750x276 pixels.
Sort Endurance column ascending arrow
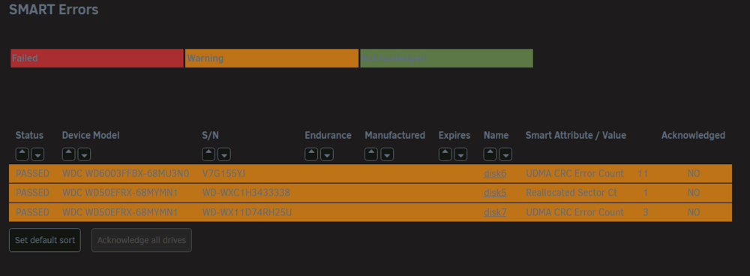coord(311,154)
